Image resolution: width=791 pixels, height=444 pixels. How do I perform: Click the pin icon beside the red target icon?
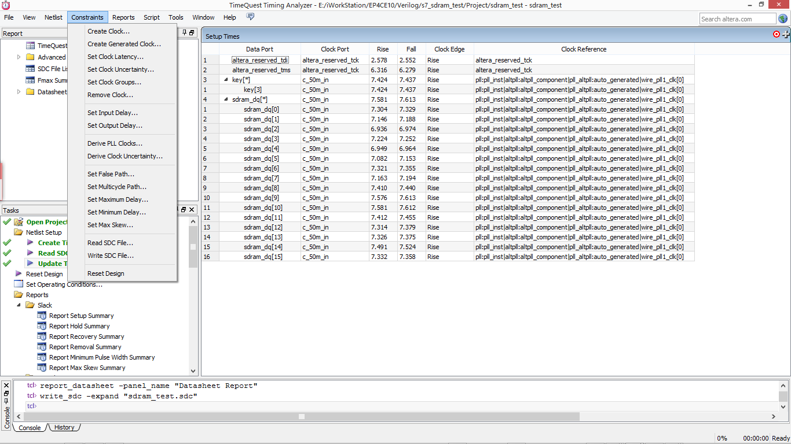click(x=786, y=35)
